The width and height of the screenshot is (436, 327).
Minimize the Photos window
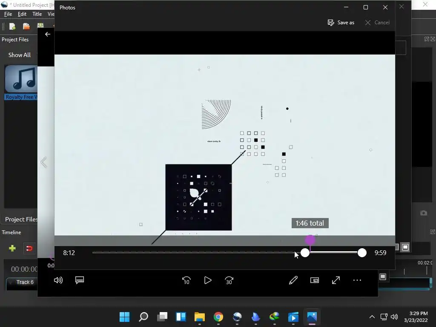click(x=346, y=8)
